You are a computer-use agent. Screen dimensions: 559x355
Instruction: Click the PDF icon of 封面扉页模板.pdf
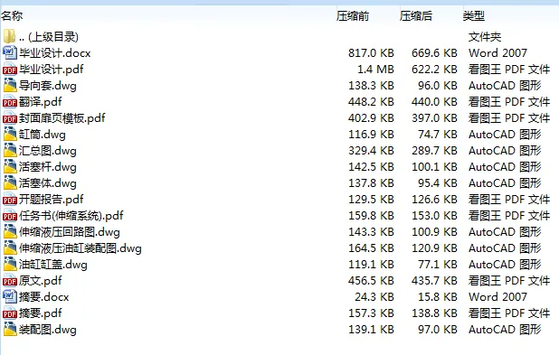10,117
